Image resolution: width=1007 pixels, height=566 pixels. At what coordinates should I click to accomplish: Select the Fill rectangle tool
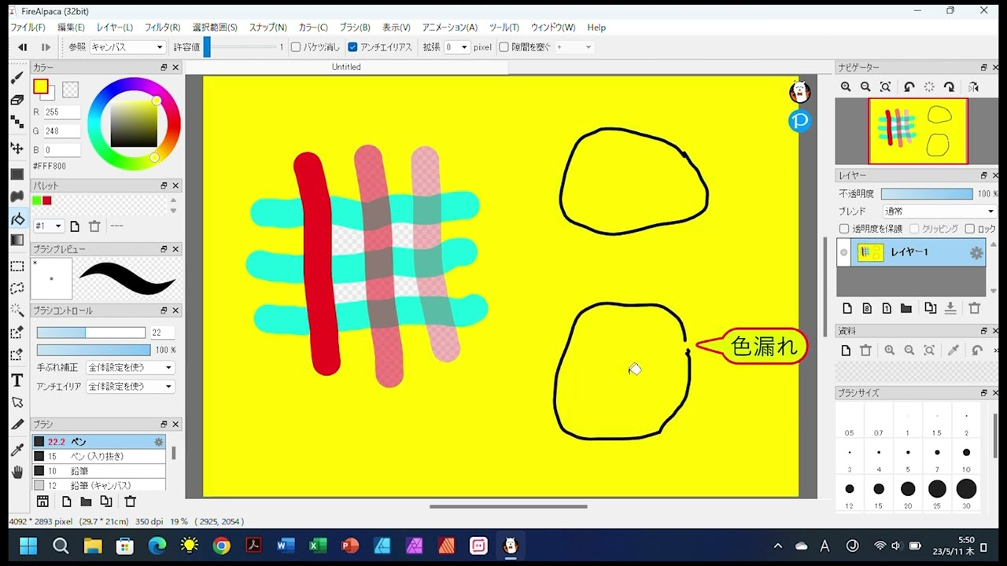click(x=17, y=174)
